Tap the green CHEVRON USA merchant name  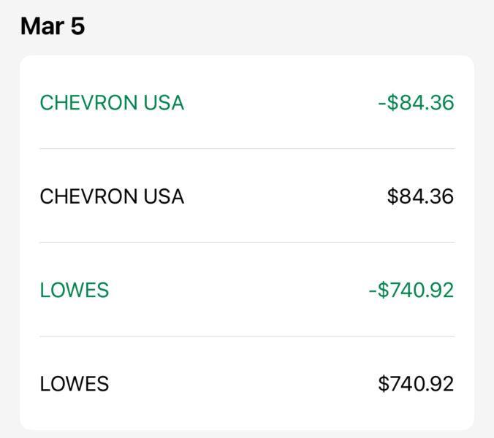112,103
